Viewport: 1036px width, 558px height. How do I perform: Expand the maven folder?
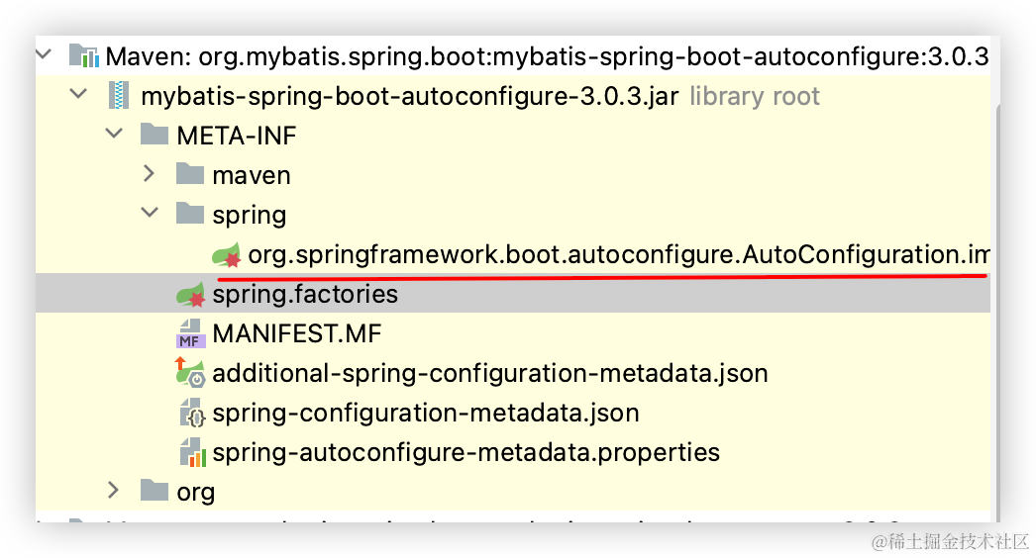(149, 175)
